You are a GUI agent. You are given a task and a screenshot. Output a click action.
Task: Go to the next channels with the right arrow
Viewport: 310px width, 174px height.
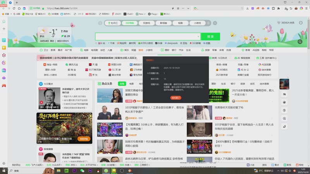pos(215,23)
